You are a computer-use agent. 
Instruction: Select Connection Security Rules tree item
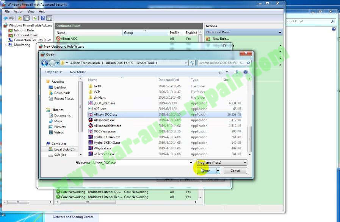pyautogui.click(x=33, y=40)
